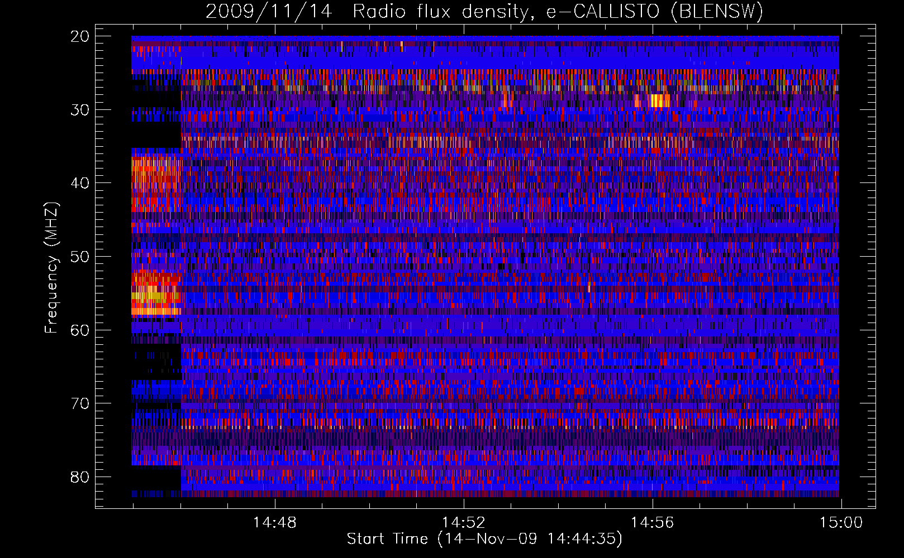Image resolution: width=904 pixels, height=558 pixels.
Task: Select the 40 frequency axis label
Action: coord(80,183)
